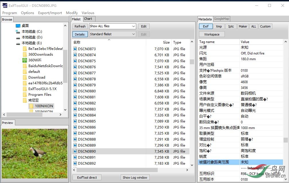The image size is (289, 183).
Task: Open the Show ALL files dropdown
Action: tap(113, 26)
